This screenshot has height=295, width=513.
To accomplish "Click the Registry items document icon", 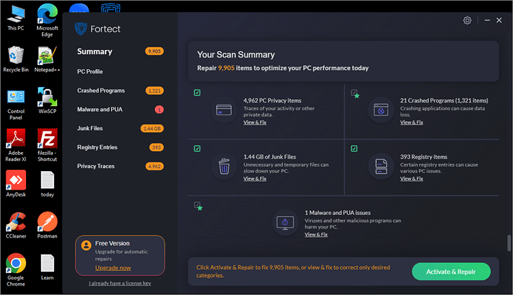I will (381, 166).
